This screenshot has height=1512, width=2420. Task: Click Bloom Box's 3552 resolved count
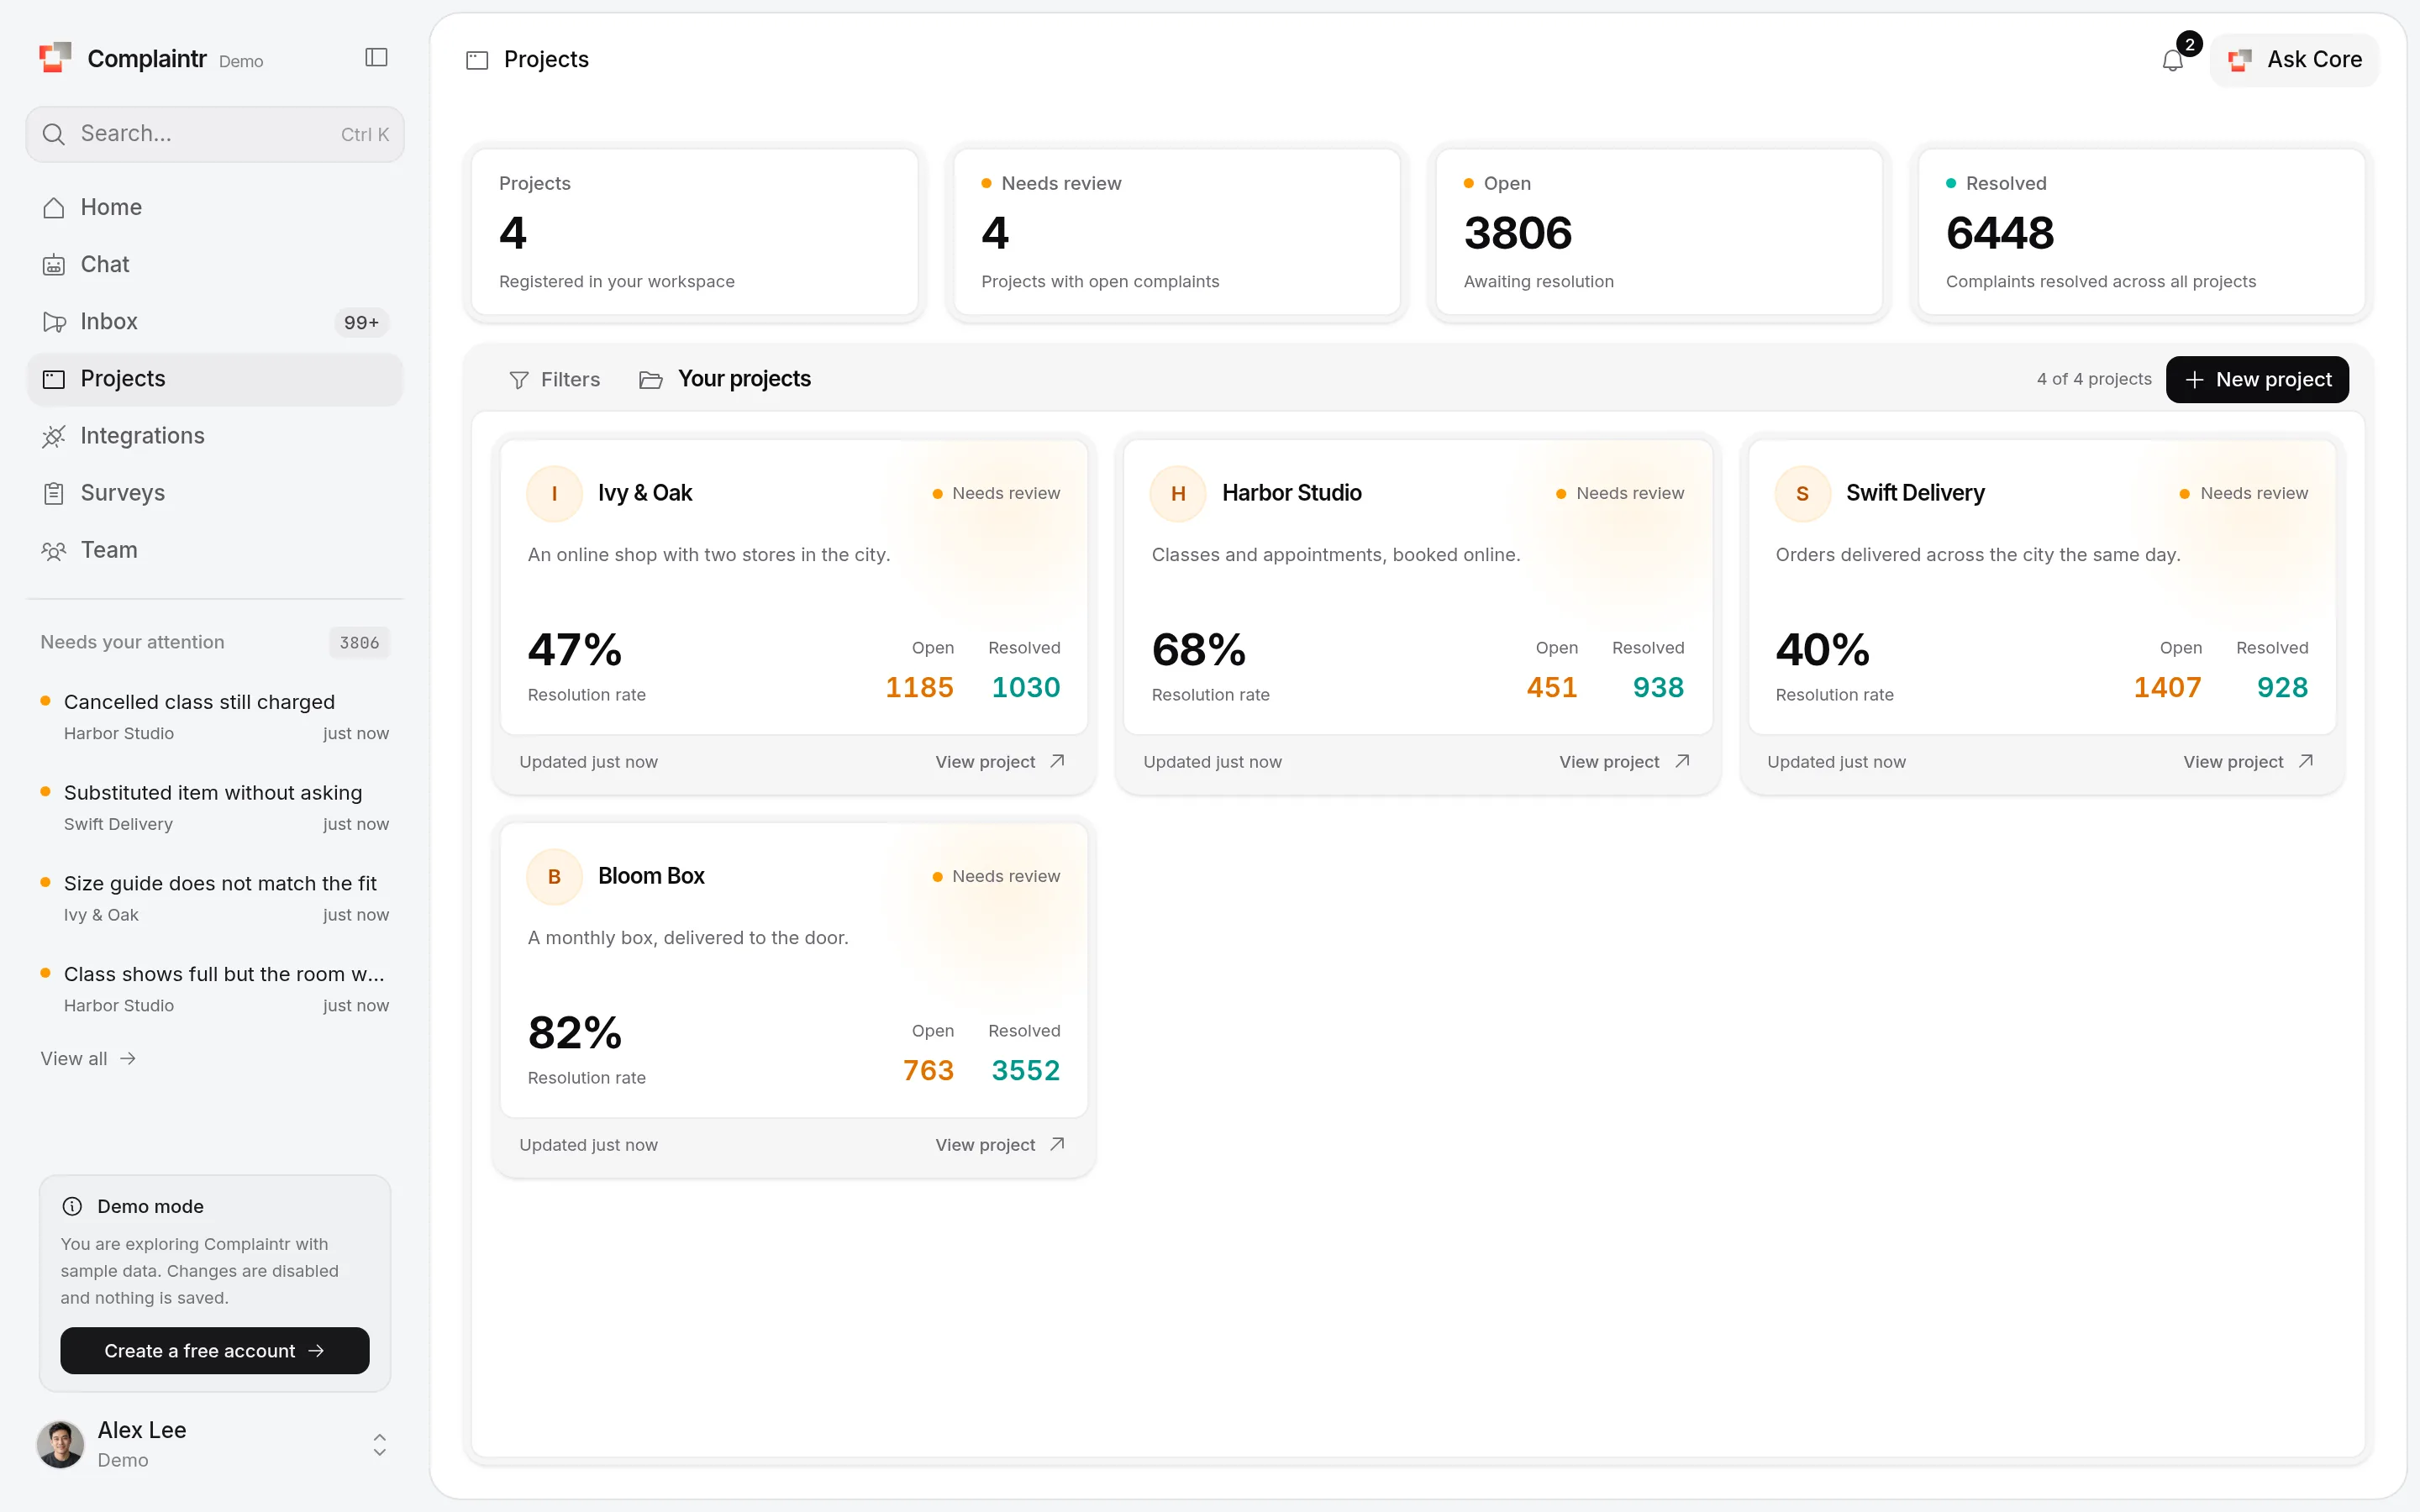[x=1025, y=1070]
